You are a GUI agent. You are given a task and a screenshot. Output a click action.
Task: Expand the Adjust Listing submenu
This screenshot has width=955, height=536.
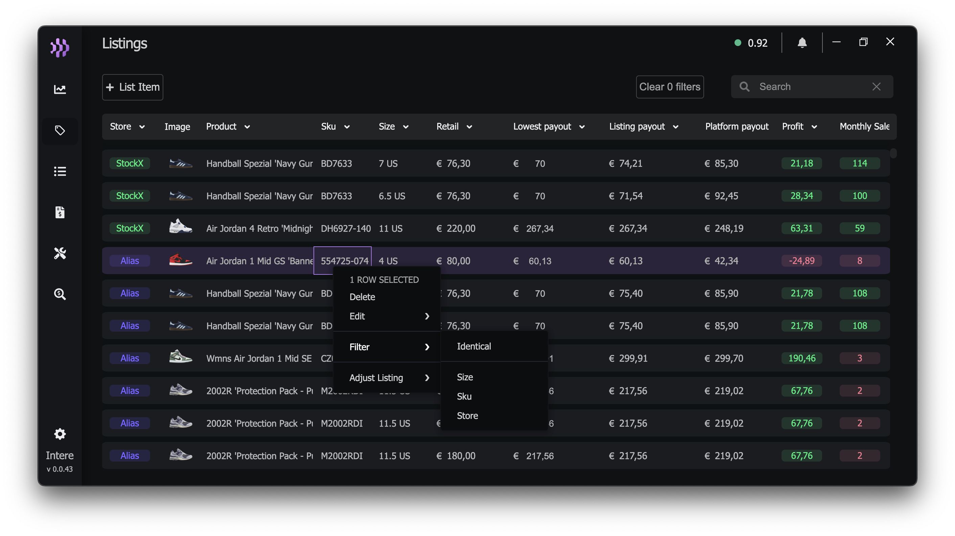point(387,378)
